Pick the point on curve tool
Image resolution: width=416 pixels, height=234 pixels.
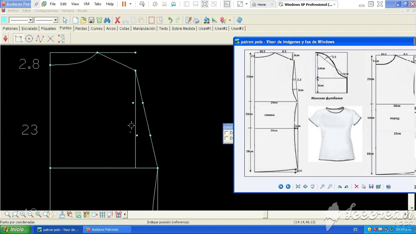pyautogui.click(x=40, y=39)
